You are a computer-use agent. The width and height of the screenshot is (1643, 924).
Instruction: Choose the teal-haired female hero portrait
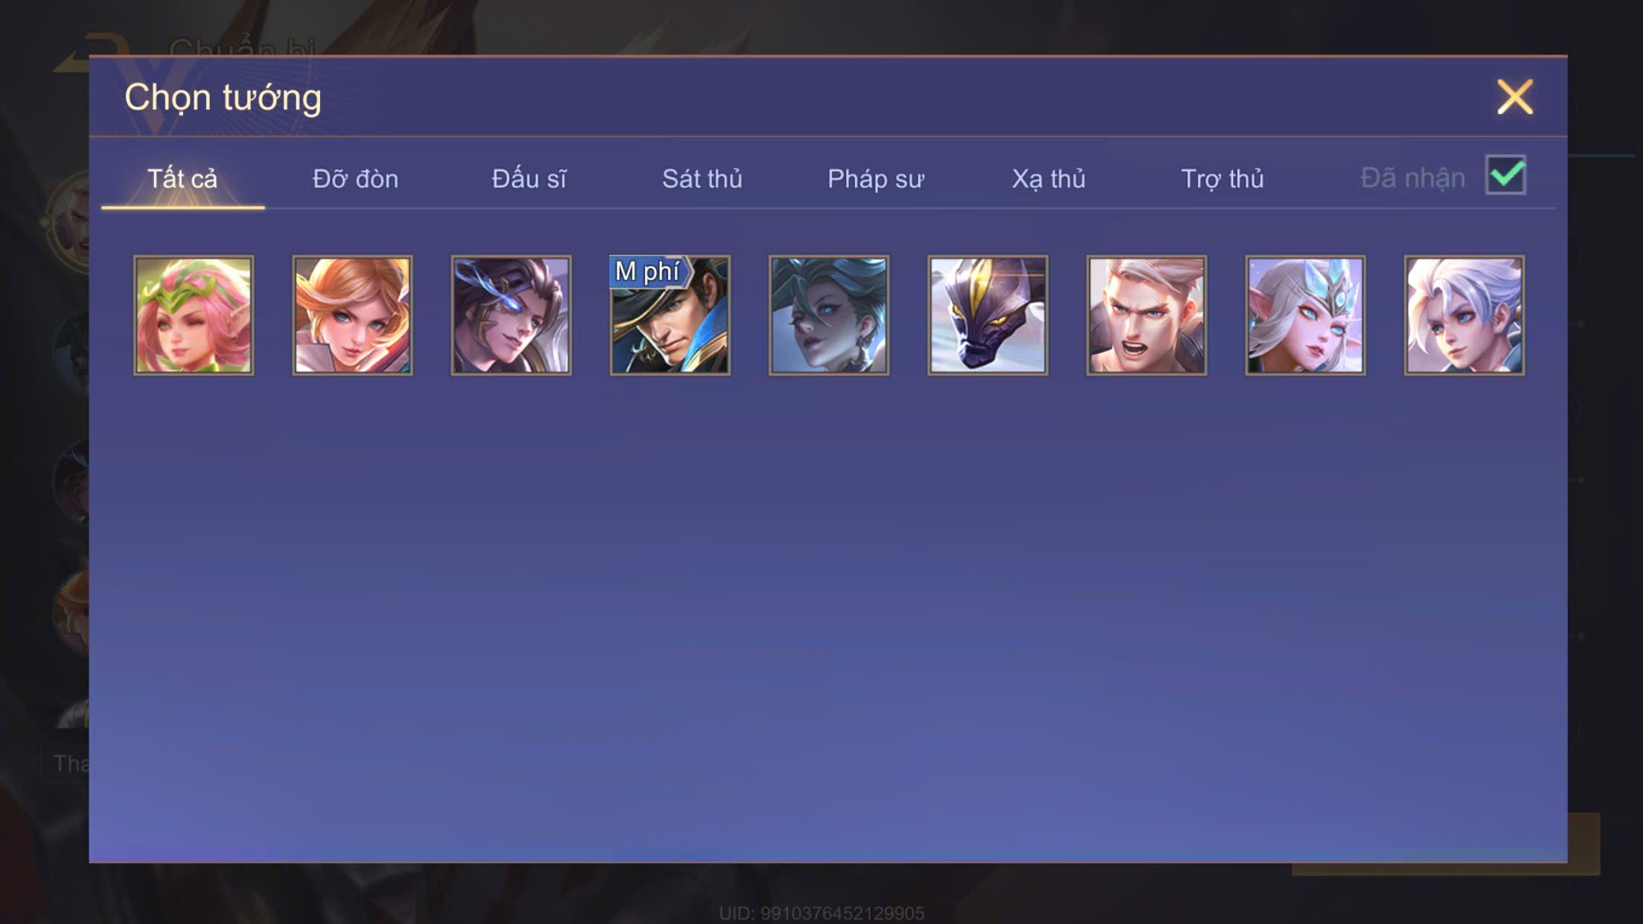pos(829,315)
